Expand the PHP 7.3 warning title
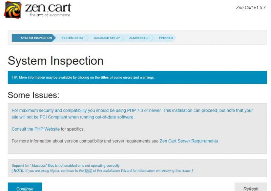Screen dimensions: 271x191 click(x=132, y=114)
